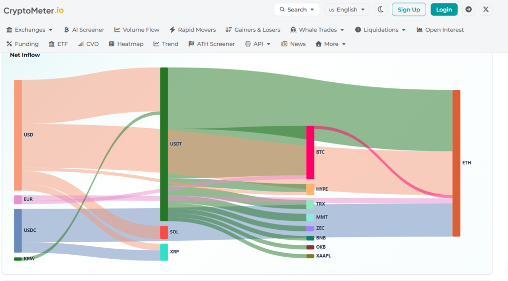Screen dimensions: 508x281
Task: Click the Heatmap grid icon
Action: tap(112, 44)
